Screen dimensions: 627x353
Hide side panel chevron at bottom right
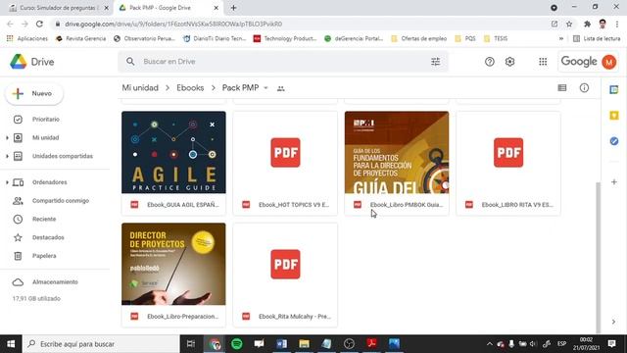click(614, 322)
